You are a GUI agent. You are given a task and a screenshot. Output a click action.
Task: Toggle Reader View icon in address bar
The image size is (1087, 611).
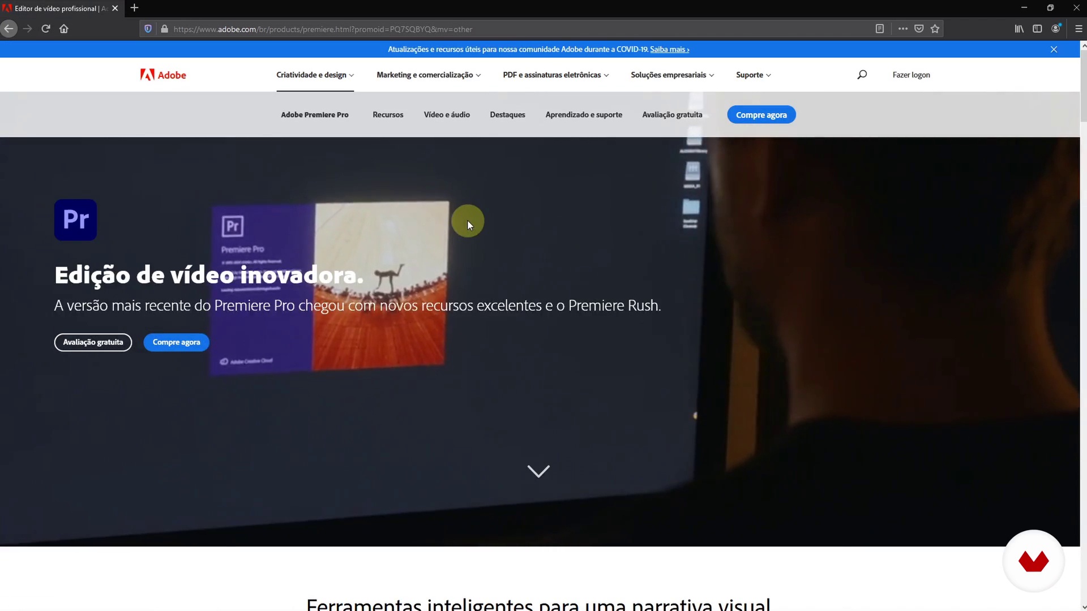(880, 29)
